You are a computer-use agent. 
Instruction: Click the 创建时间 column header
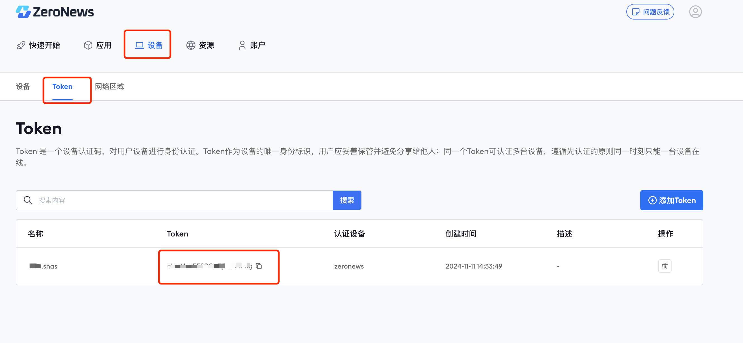pyautogui.click(x=461, y=234)
